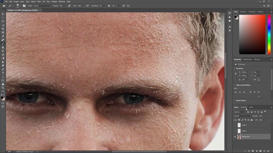
Task: Open the Window menu
Action: click(x=62, y=2)
